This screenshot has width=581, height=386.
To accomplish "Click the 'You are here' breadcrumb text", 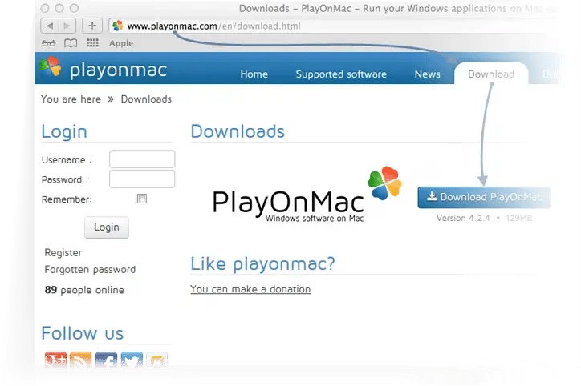I will pyautogui.click(x=71, y=99).
